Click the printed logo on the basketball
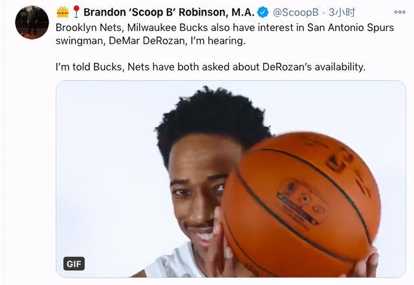The height and width of the screenshot is (285, 414). click(x=302, y=201)
